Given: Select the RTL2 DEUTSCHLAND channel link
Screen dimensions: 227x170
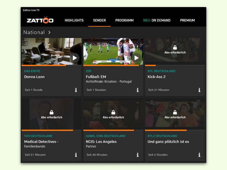Looking at the screenshot, I should point(162,136).
